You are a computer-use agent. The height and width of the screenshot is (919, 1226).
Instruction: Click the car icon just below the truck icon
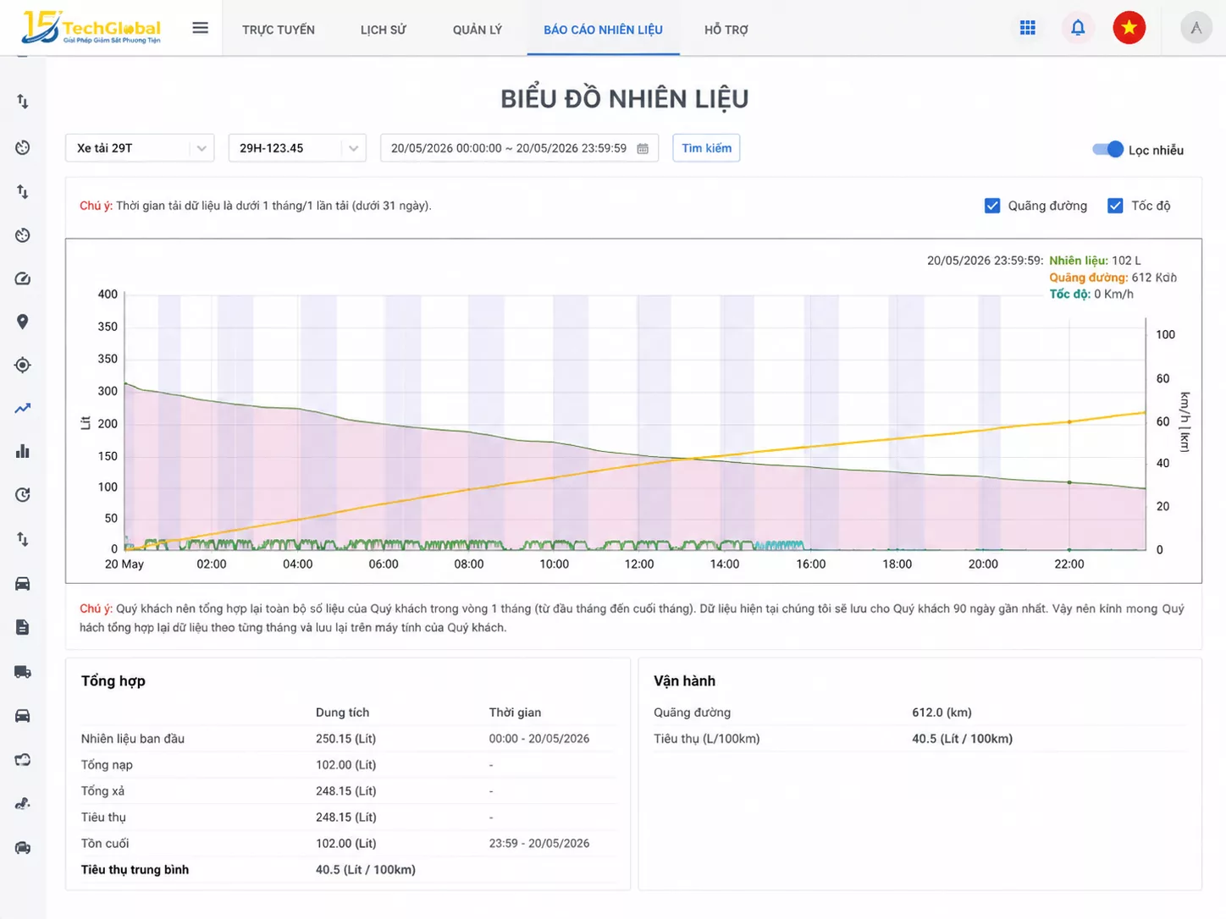23,716
